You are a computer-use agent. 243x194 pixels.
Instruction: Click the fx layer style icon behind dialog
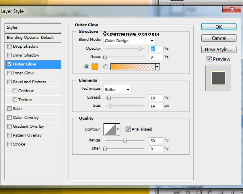point(188,192)
